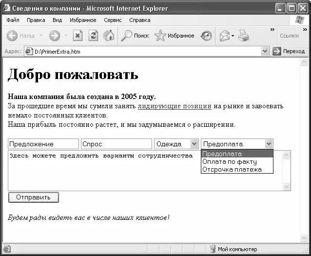
Task: Open Поиск (Search) in the toolbar
Action: pos(135,36)
